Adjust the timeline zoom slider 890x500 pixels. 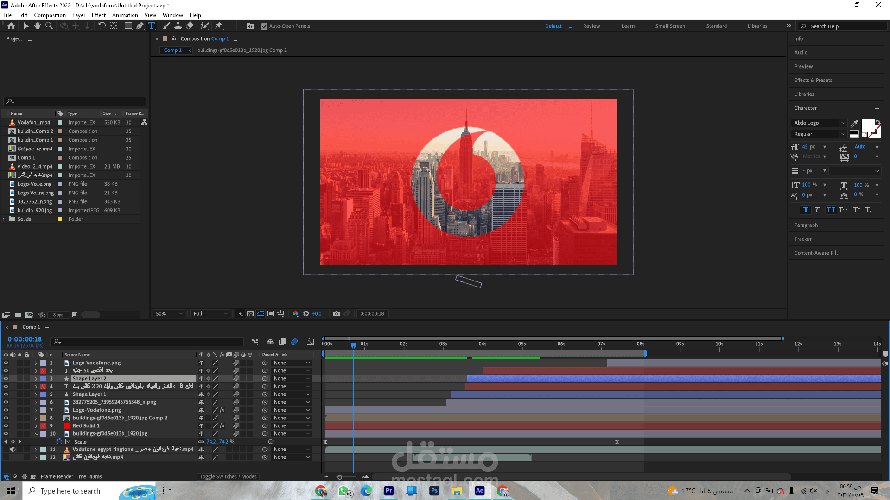[340, 477]
